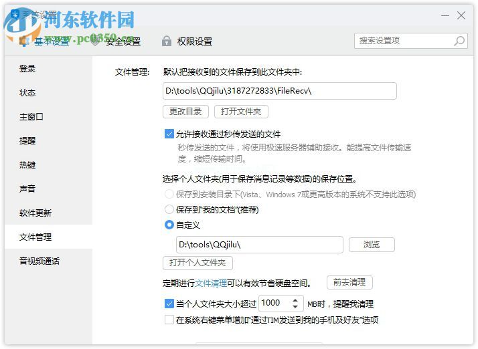The height and width of the screenshot is (349, 478).
Task: Decrease the MB value with down arrow
Action: [295, 307]
